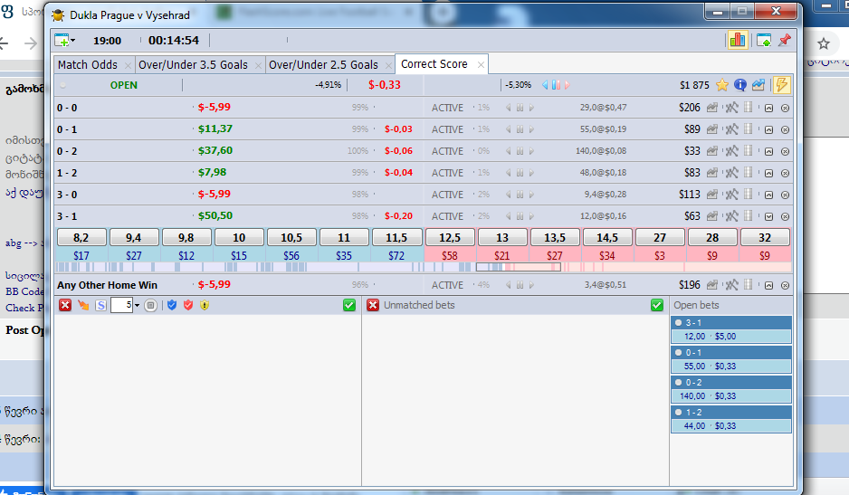Expand the 0 - 2 row ladder

[768, 152]
